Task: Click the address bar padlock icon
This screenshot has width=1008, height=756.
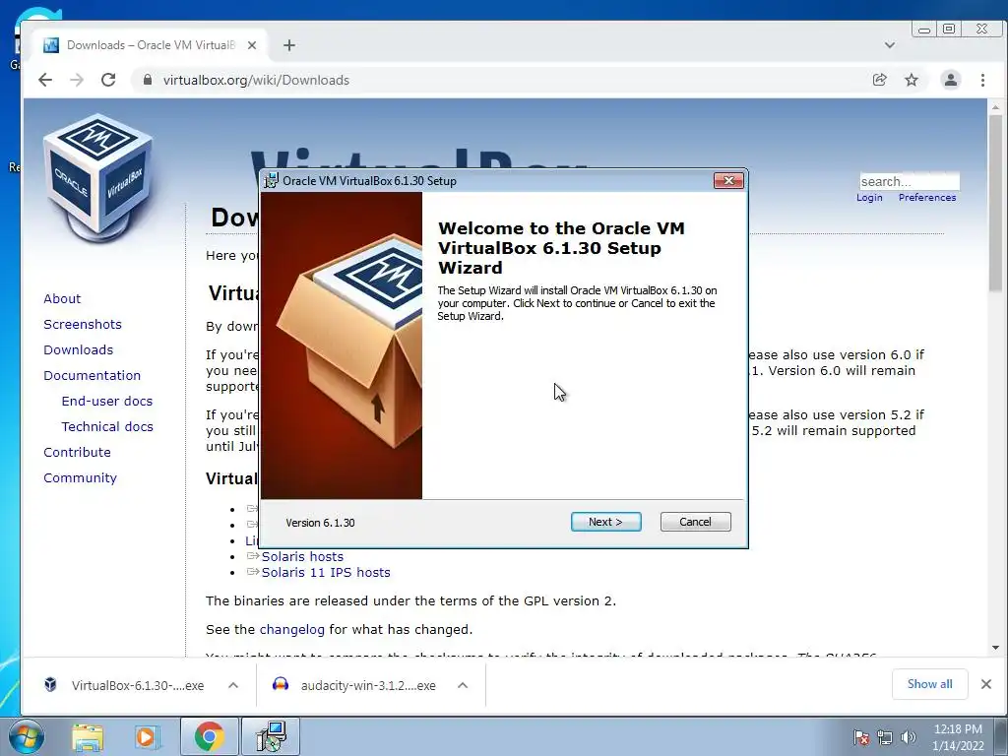Action: click(x=148, y=80)
